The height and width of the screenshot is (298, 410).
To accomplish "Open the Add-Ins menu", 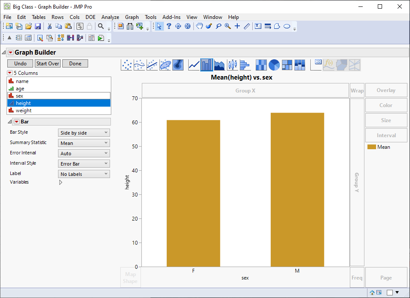I will pos(171,17).
